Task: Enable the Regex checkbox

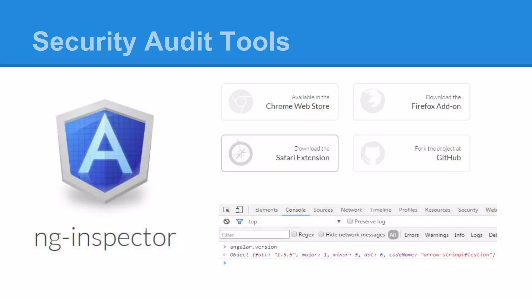Action: pos(294,234)
